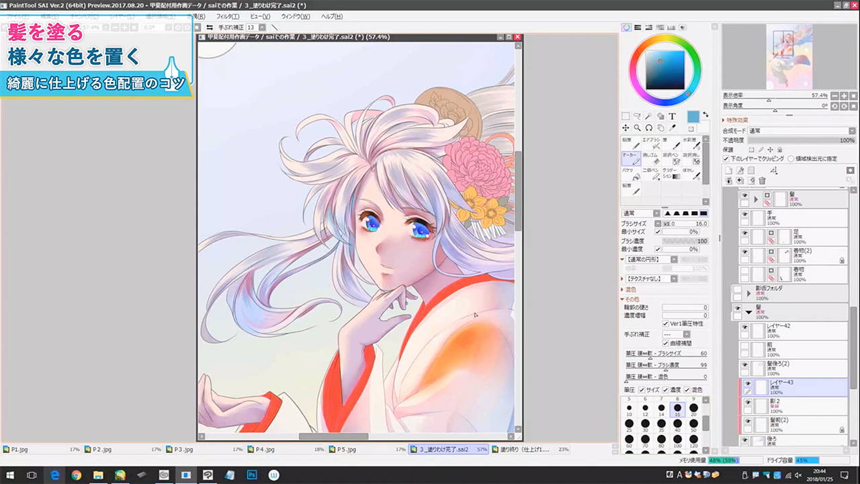Choose the マーカー marker tool
The height and width of the screenshot is (484, 860).
pos(631,159)
